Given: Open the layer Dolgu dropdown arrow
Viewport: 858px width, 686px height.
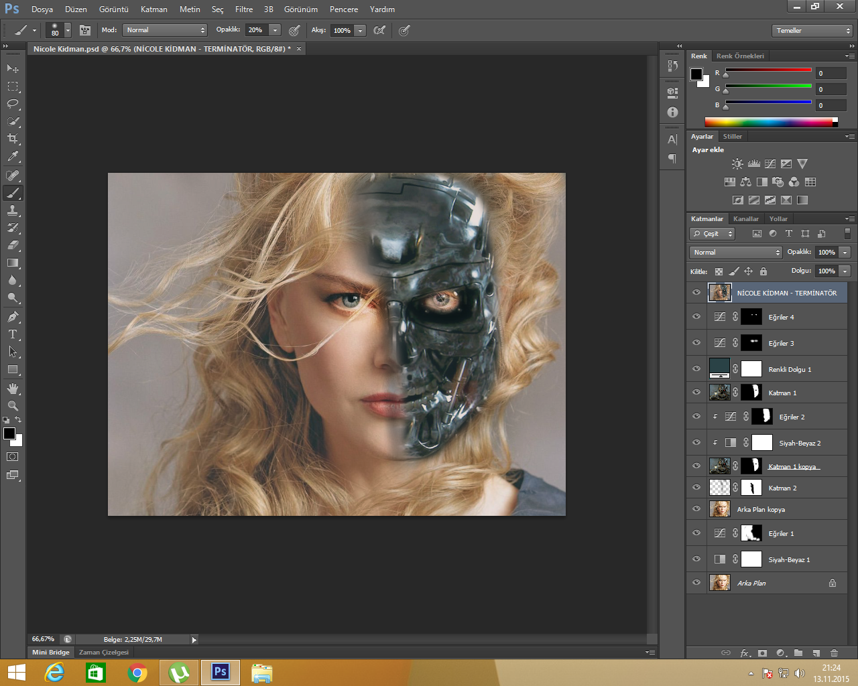Looking at the screenshot, I should [x=845, y=271].
